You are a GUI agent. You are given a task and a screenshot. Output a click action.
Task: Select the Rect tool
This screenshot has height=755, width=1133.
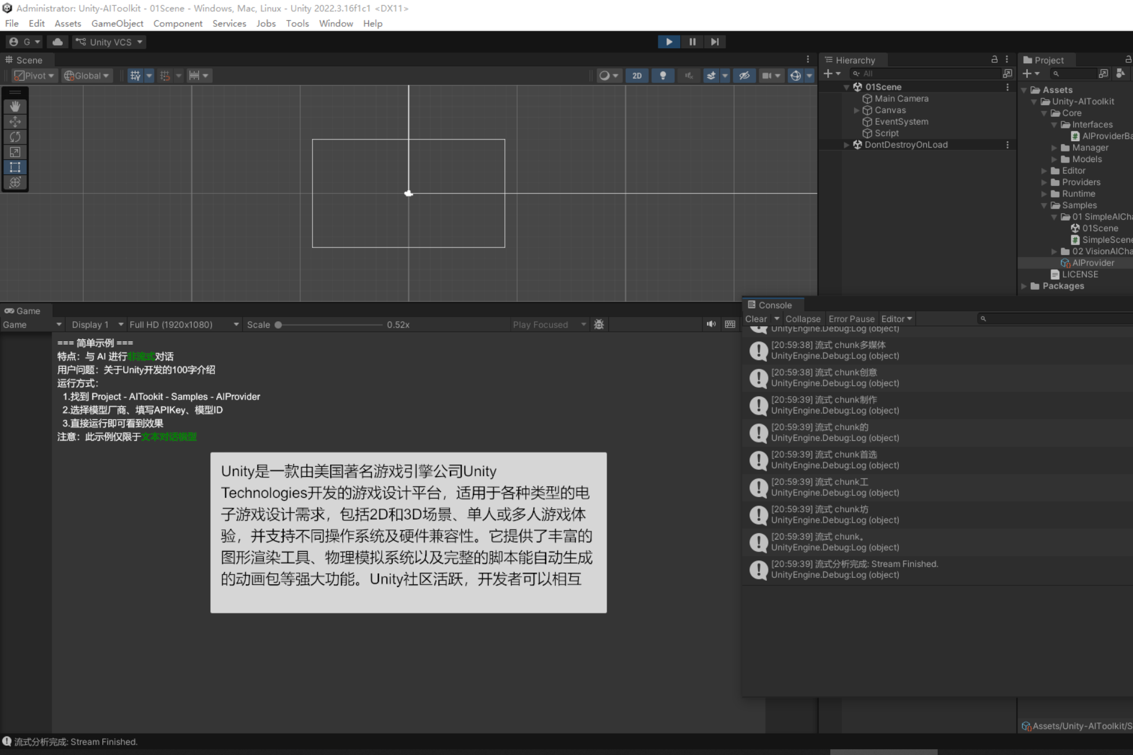point(15,167)
